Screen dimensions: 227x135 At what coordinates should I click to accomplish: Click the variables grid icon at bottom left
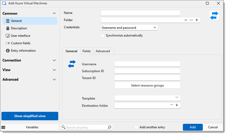pos(3,127)
